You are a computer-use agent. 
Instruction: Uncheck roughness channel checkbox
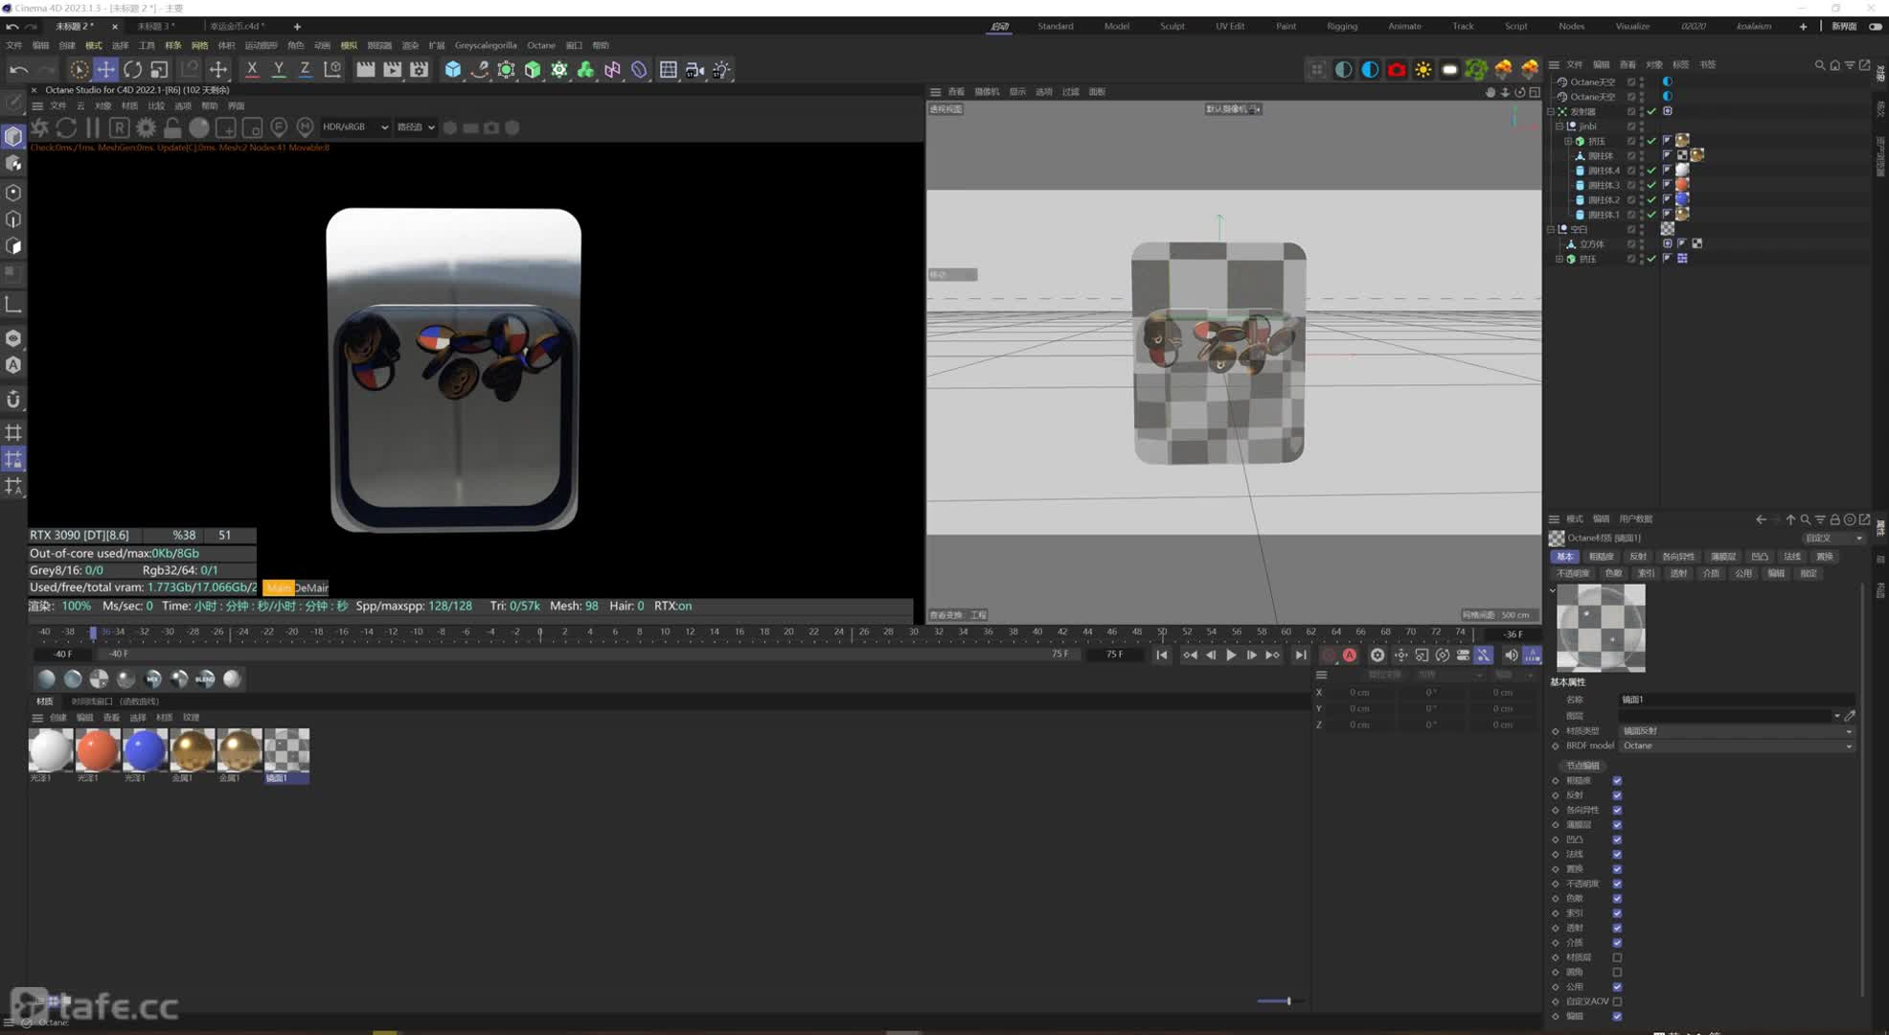(x=1617, y=781)
